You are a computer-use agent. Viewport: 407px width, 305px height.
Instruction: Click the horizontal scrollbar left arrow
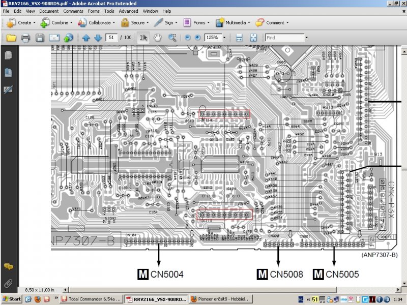tap(66, 289)
